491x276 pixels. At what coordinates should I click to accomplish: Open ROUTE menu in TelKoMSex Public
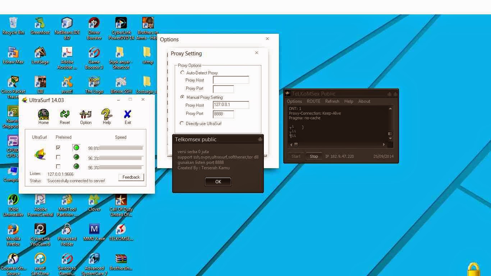pyautogui.click(x=313, y=101)
